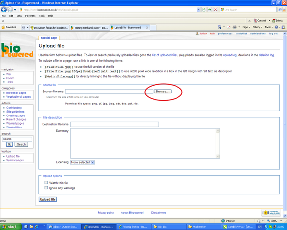Screen dimensions: 287x230
Task: Click the Browse button
Action: coord(162,91)
